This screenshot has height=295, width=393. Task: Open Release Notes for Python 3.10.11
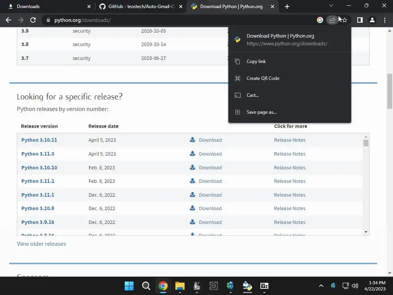290,140
